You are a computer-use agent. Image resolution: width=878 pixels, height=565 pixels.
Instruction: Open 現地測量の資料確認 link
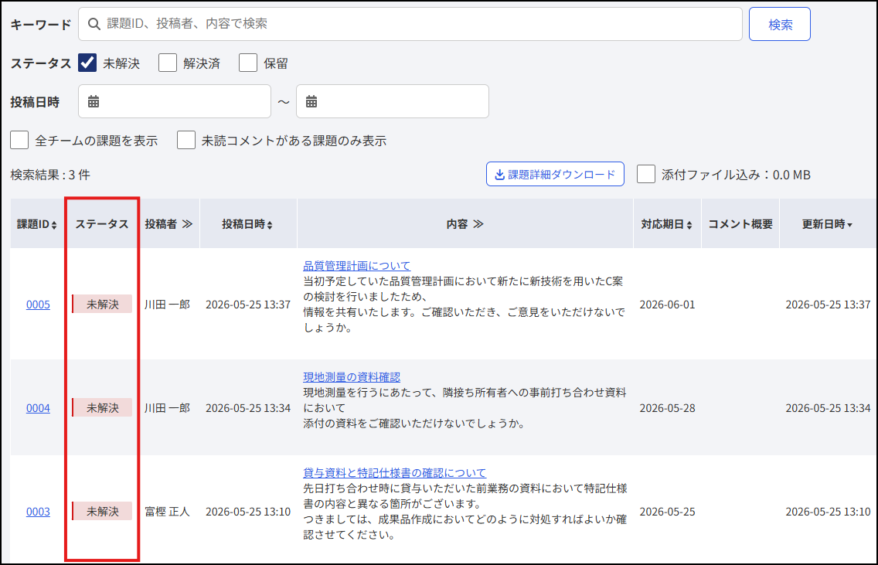(352, 377)
